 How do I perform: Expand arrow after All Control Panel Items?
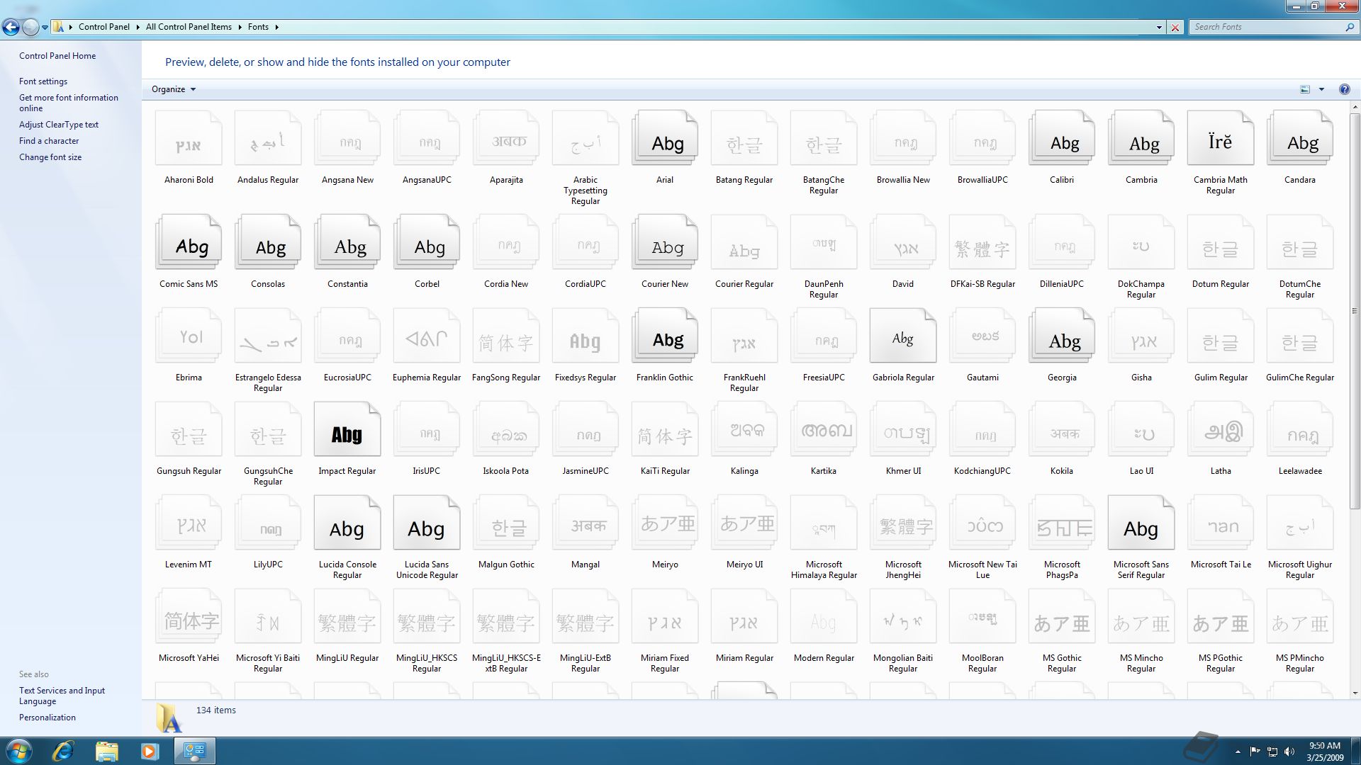pos(240,27)
